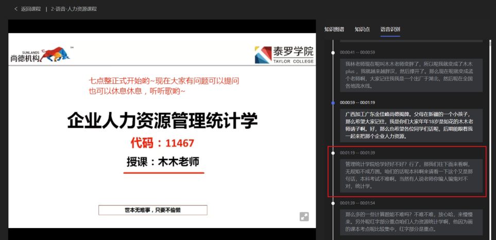Click the slide title 企业人力资源管理统计学
This screenshot has height=240, width=496.
pyautogui.click(x=163, y=120)
